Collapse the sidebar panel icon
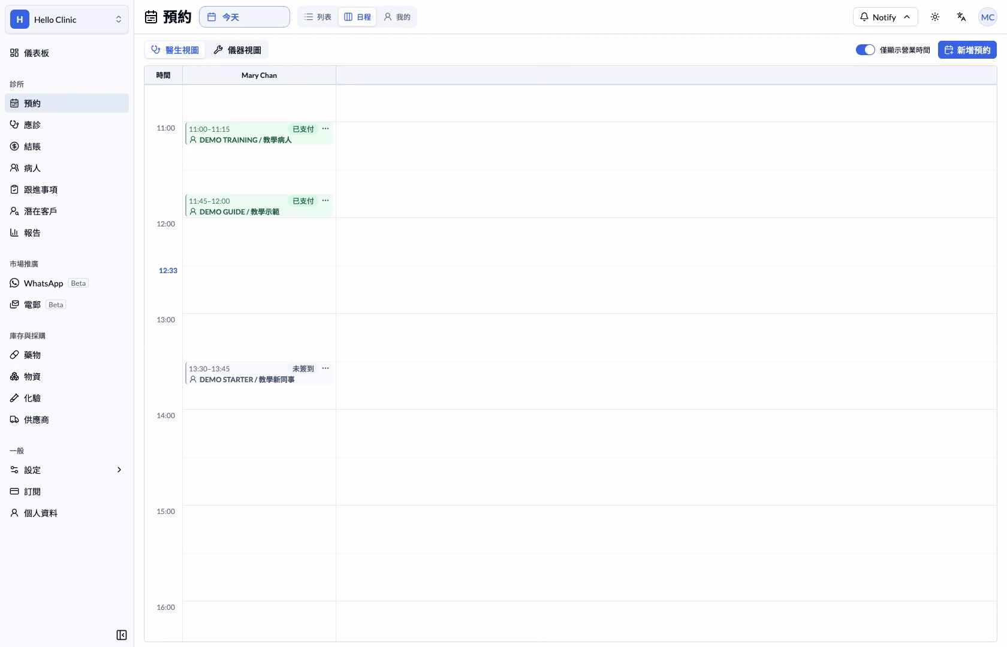1007x647 pixels. point(122,635)
